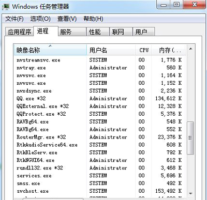Image resolution: width=207 pixels, height=200 pixels.
Task: Select the 进程 tab
Action: tap(46, 31)
